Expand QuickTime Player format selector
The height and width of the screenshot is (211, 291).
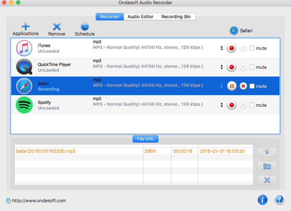click(x=222, y=67)
